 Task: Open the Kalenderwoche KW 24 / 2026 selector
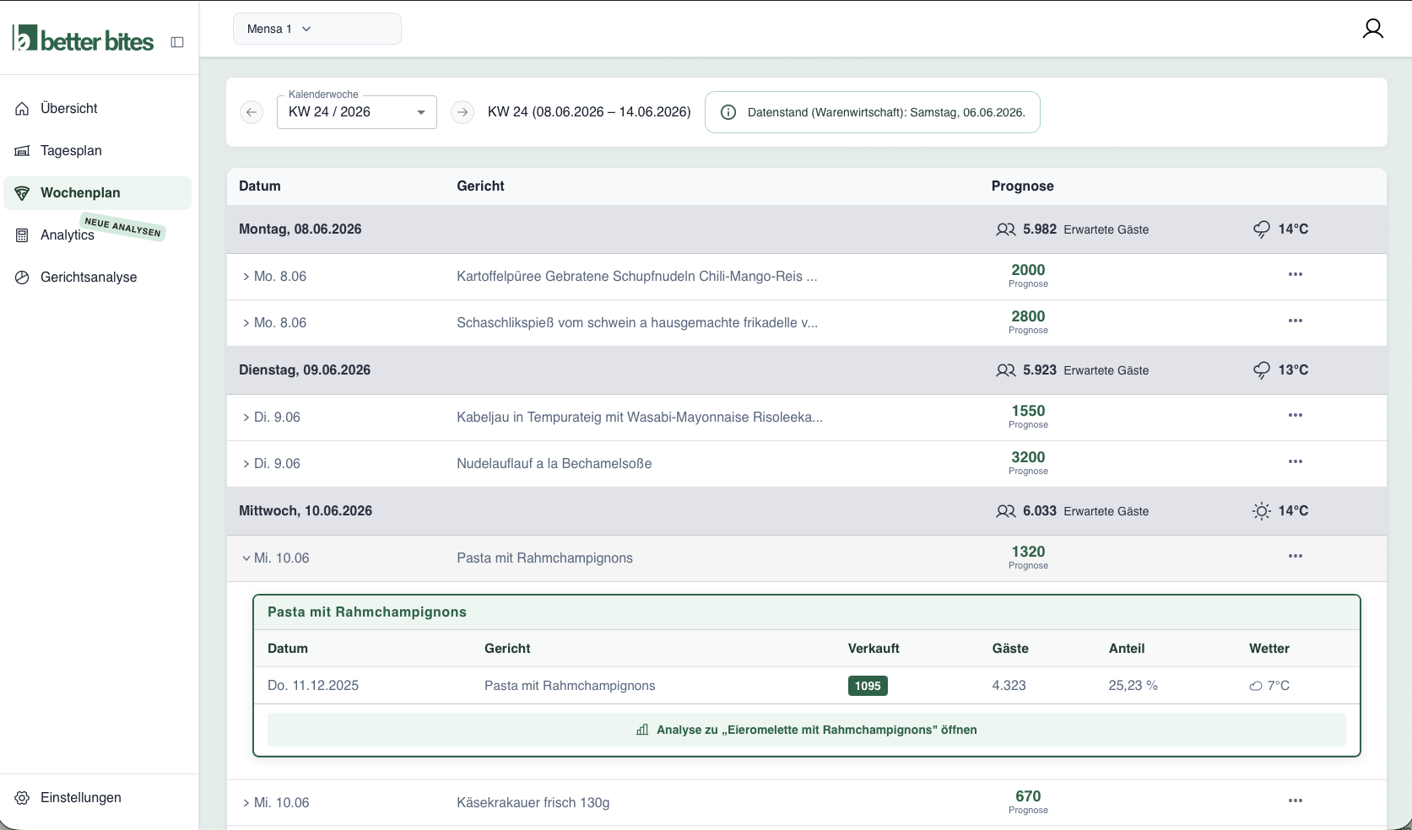coord(356,112)
